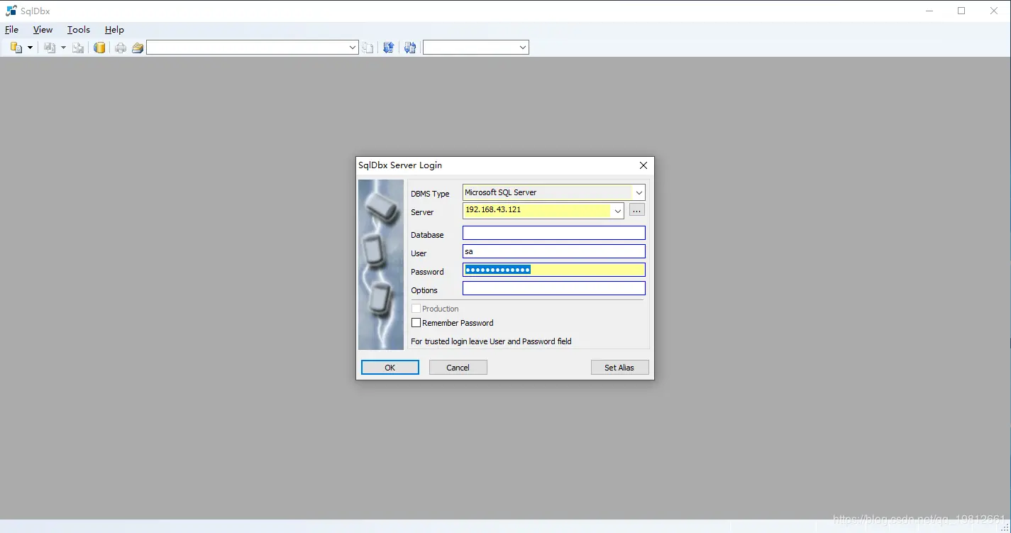Close the SqlDbx Server Login dialog
This screenshot has width=1011, height=533.
[643, 165]
